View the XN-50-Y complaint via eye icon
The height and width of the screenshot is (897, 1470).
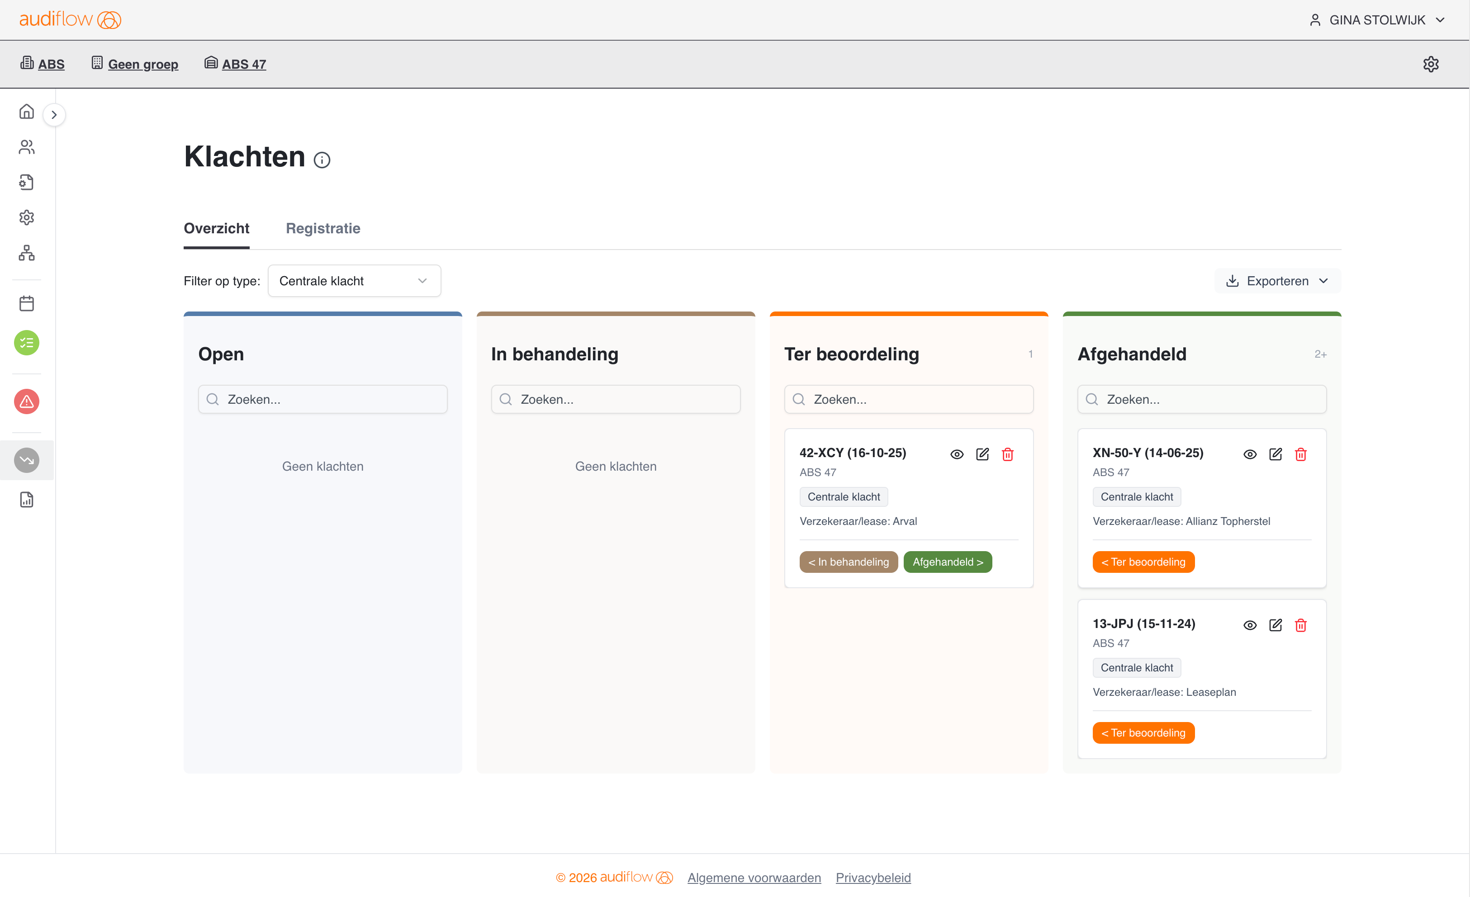[x=1249, y=454]
